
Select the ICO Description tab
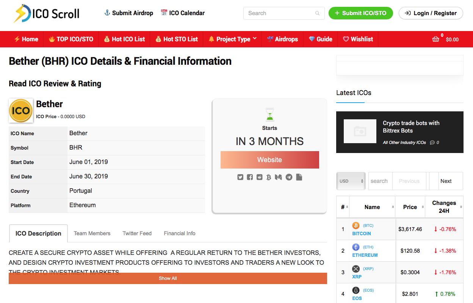[38, 233]
